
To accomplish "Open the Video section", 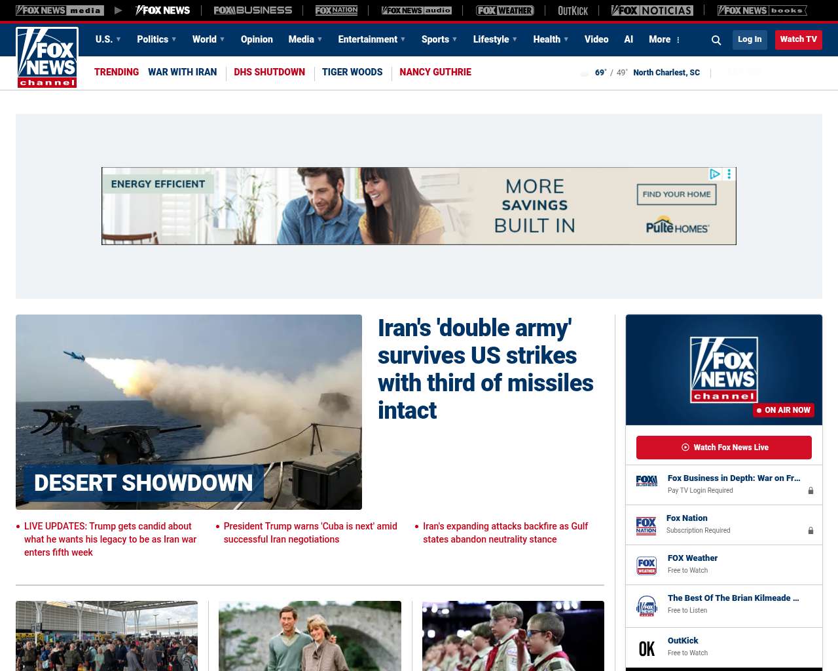I will (x=596, y=39).
